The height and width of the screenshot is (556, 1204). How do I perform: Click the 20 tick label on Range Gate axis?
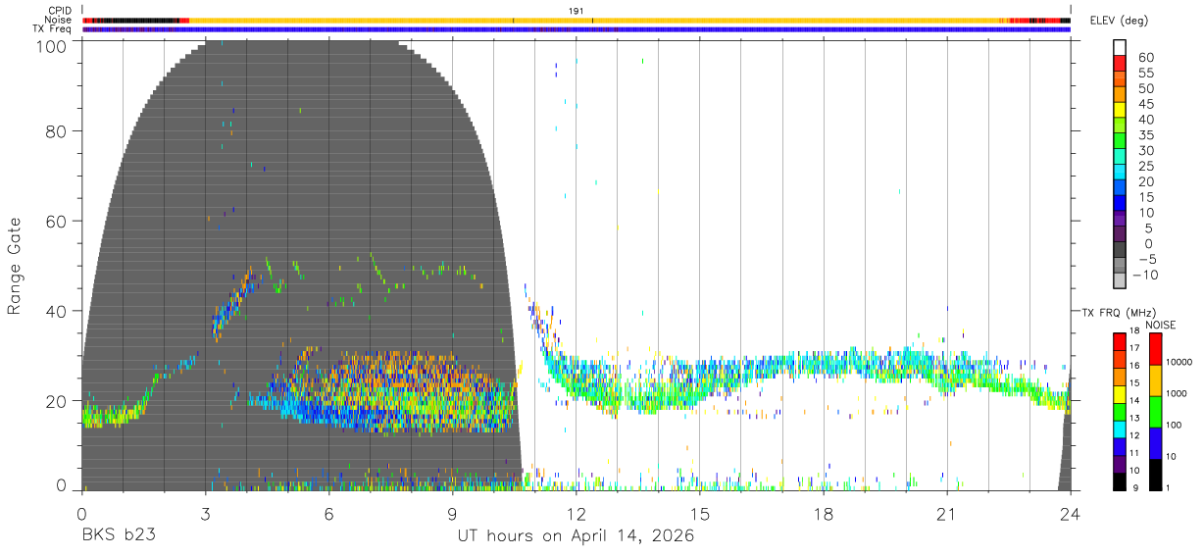55,401
